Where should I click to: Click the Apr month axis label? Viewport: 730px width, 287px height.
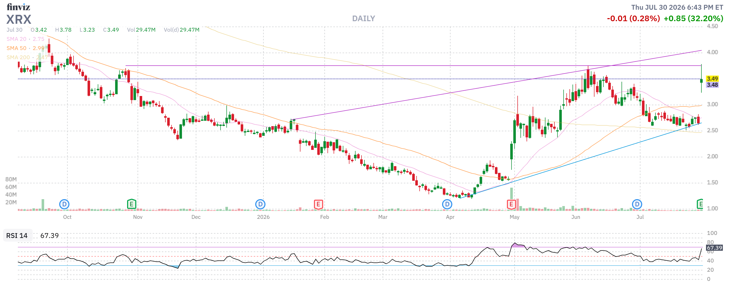click(x=450, y=217)
